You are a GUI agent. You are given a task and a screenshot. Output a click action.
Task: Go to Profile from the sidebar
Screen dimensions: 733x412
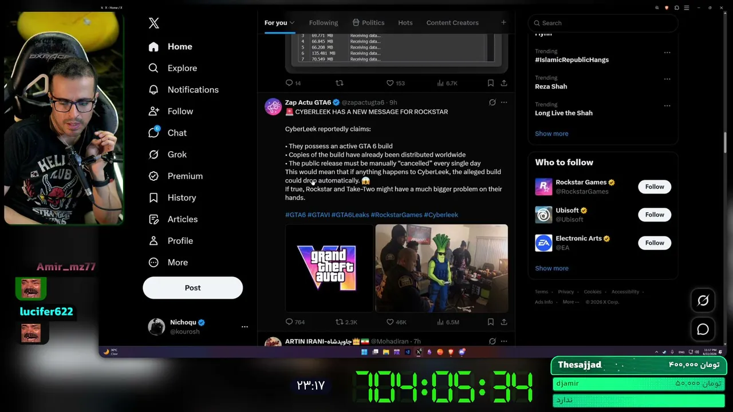coord(171,241)
